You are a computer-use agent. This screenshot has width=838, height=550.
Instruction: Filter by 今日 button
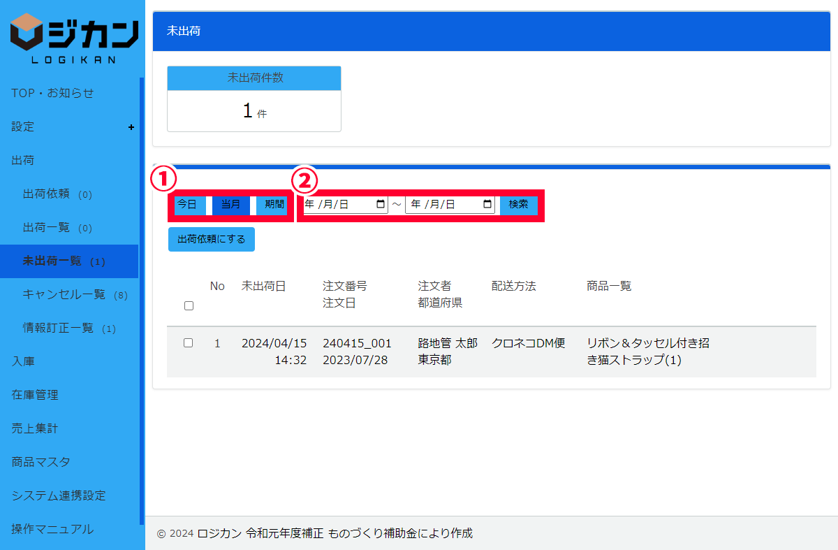coord(186,205)
